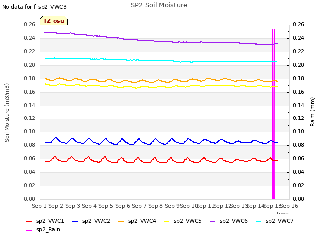Click the cyan sp2_VWC7 legend swatch

tap(258, 222)
